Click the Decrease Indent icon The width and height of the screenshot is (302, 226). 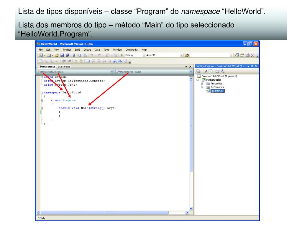pyautogui.click(x=64, y=61)
